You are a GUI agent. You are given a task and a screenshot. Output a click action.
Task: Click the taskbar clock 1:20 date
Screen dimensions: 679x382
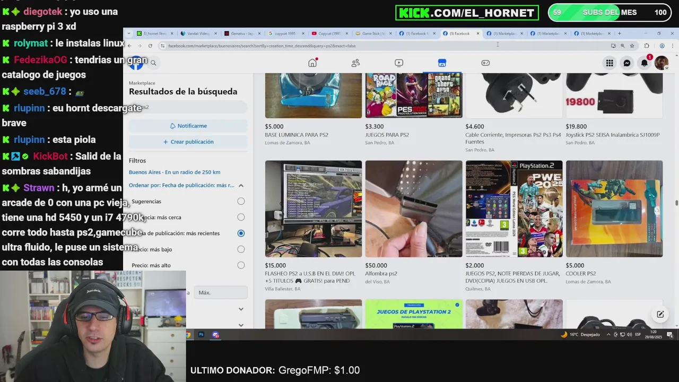coord(653,335)
